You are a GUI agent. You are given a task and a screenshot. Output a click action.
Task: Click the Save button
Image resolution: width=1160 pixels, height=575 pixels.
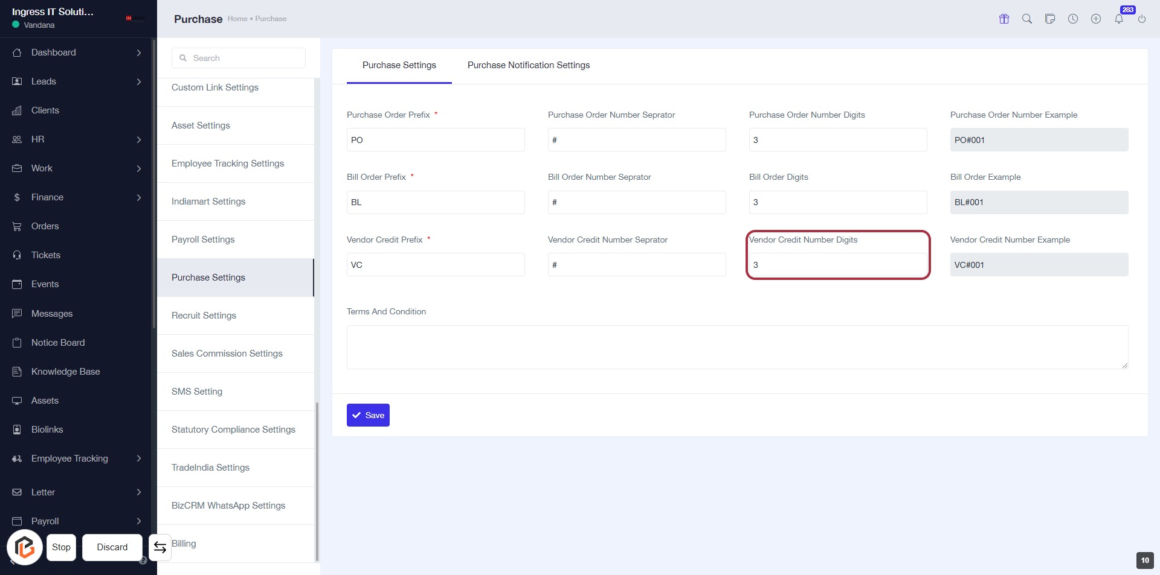click(368, 415)
